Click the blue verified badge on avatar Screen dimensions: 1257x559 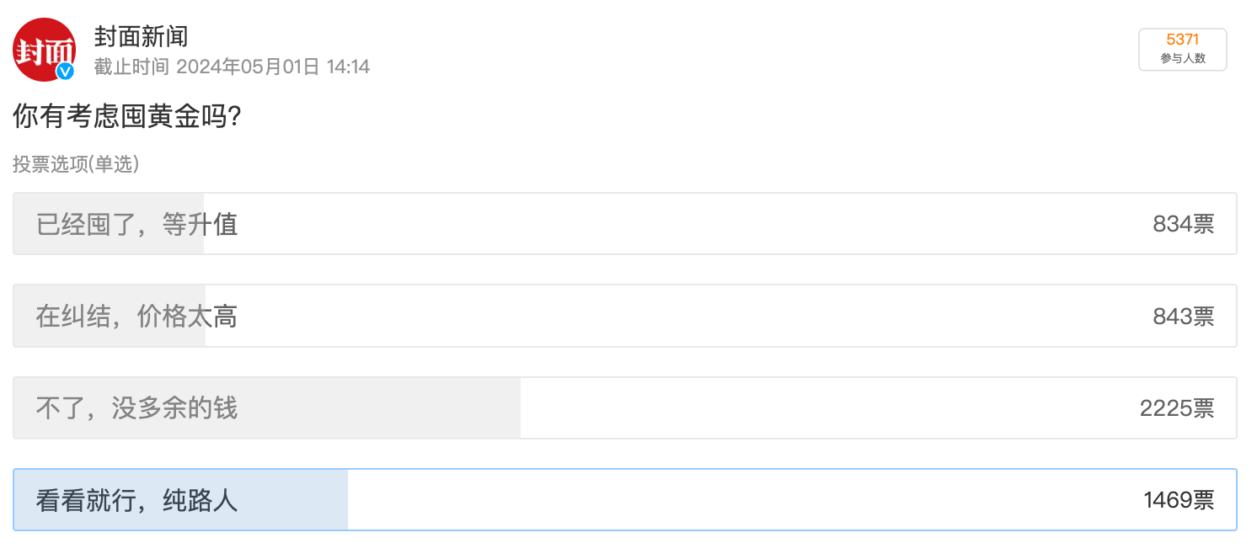[x=65, y=72]
